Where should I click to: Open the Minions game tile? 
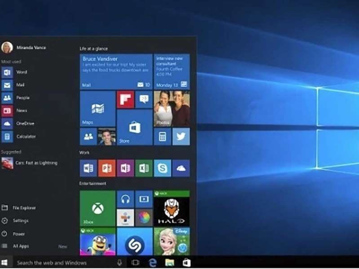(x=98, y=241)
